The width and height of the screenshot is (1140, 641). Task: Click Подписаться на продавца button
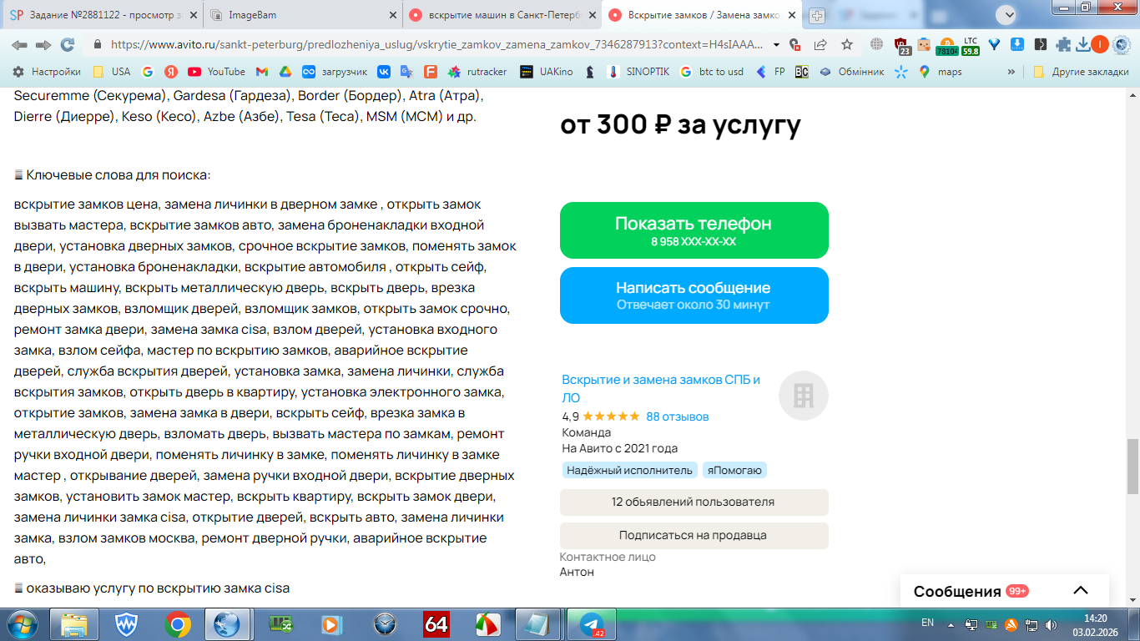pyautogui.click(x=694, y=536)
